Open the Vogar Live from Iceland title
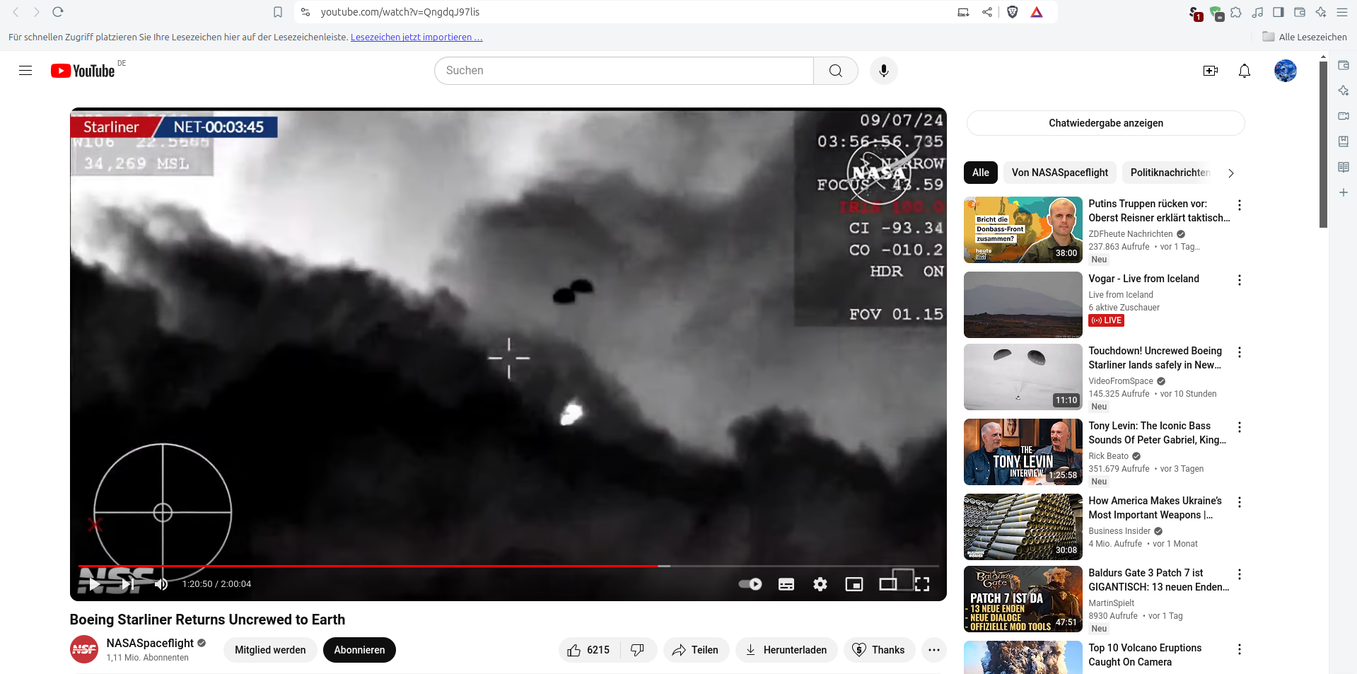 tap(1143, 279)
